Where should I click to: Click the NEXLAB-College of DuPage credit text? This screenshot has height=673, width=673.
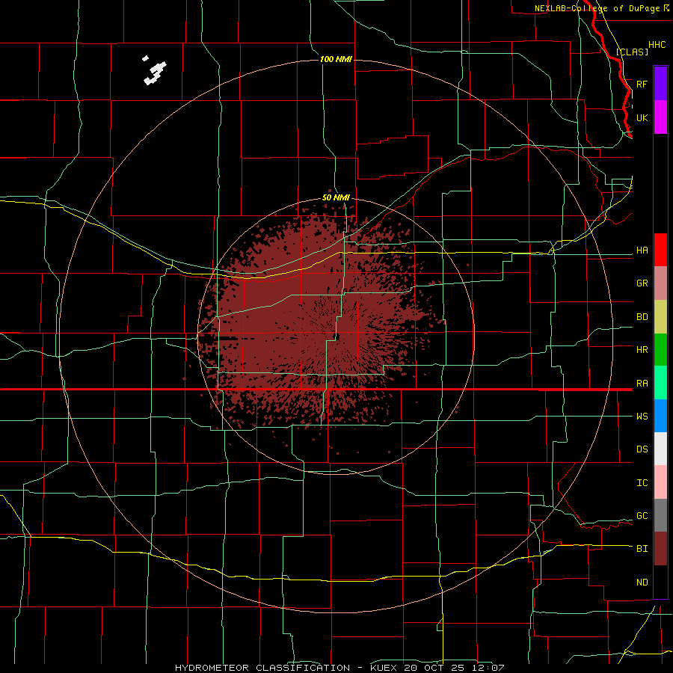(597, 8)
